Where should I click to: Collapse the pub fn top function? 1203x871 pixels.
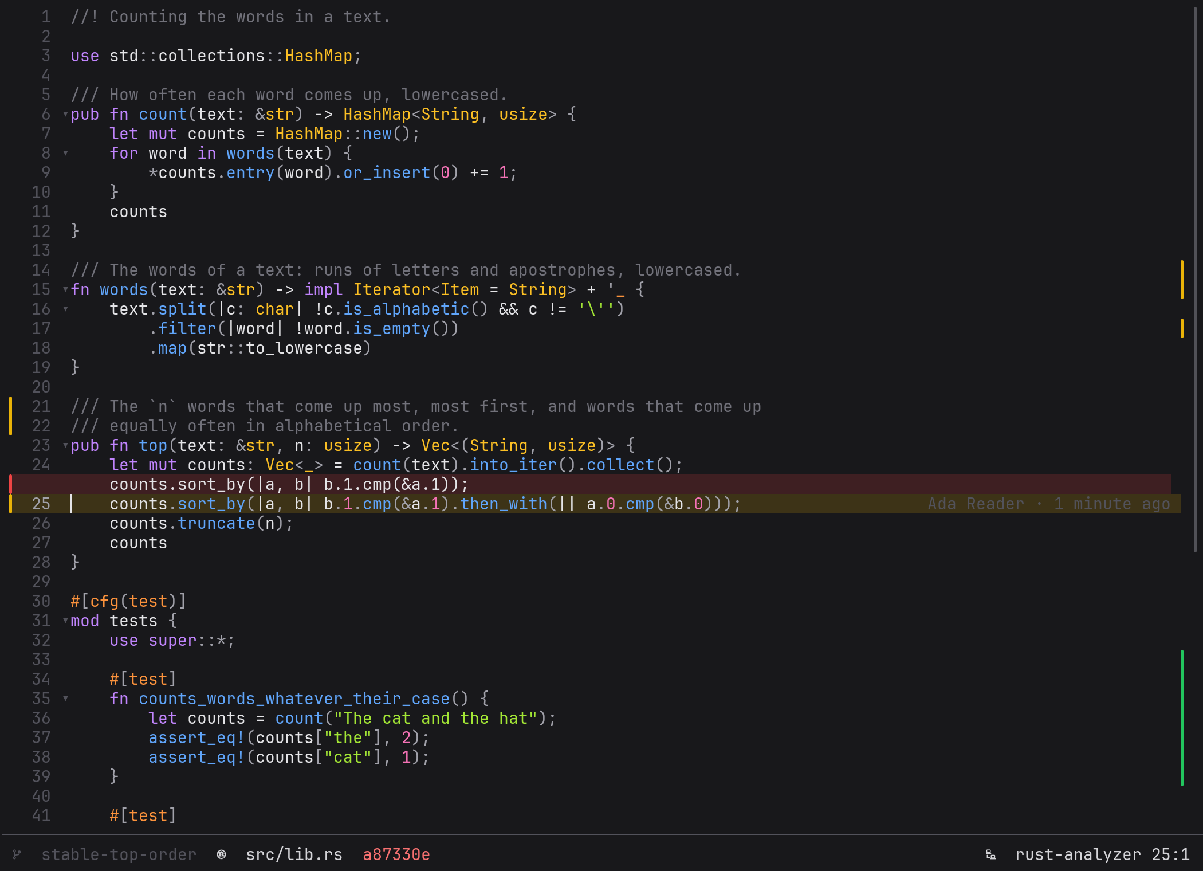pyautogui.click(x=65, y=446)
